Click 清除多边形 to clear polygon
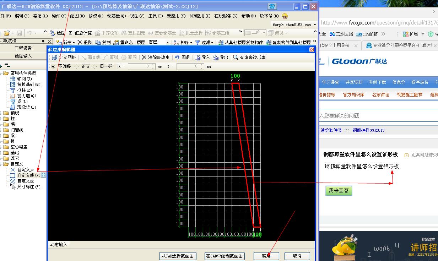The height and width of the screenshot is (261, 438). (x=156, y=58)
